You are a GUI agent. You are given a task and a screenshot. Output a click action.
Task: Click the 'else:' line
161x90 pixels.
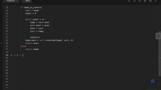point(23,46)
